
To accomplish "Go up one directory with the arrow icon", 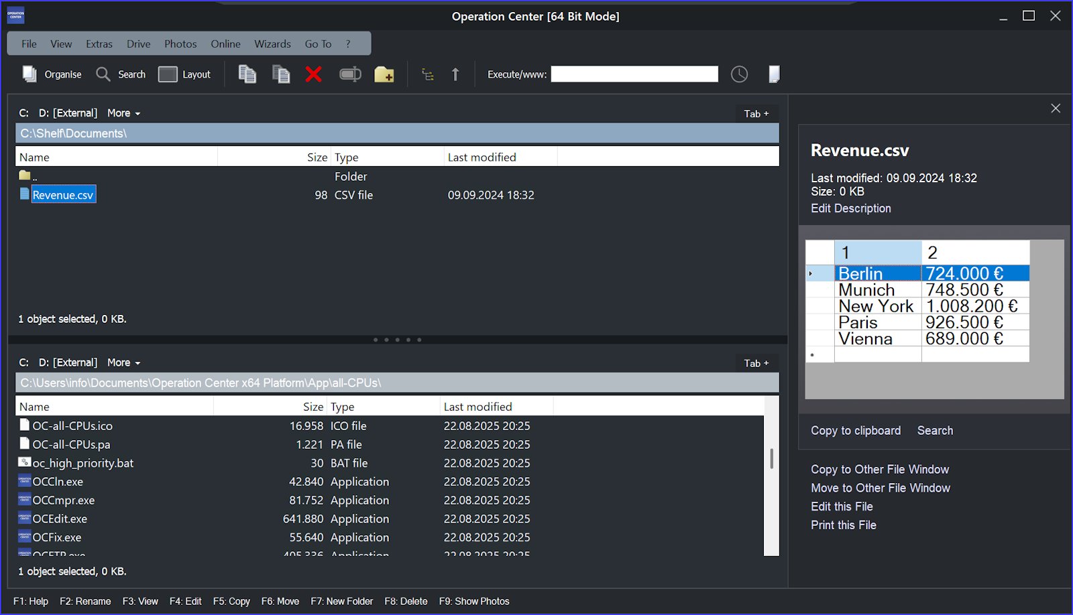I will tap(455, 74).
